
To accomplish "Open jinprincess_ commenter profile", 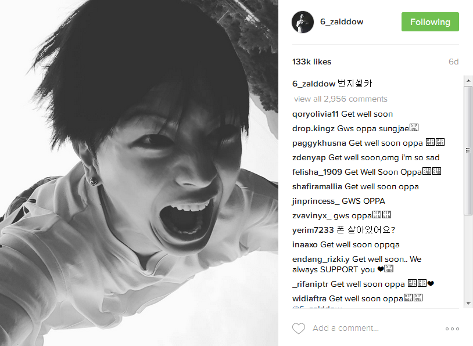I will coord(316,201).
